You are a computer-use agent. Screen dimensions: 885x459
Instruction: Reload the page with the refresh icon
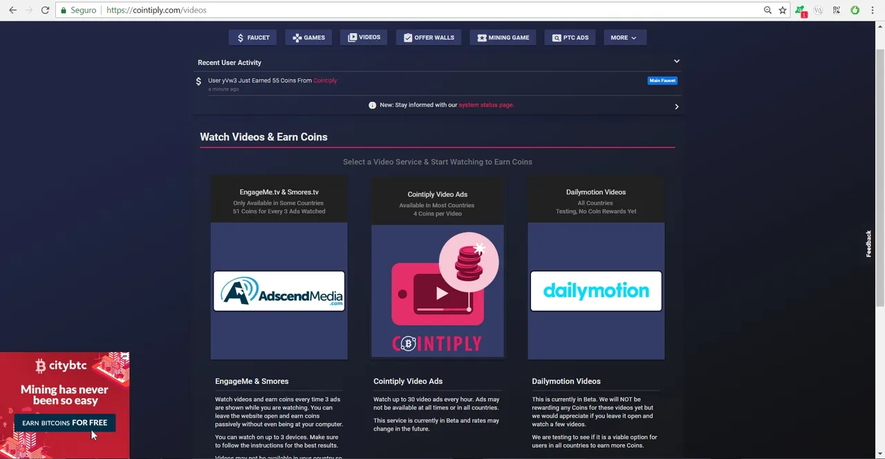click(x=45, y=10)
